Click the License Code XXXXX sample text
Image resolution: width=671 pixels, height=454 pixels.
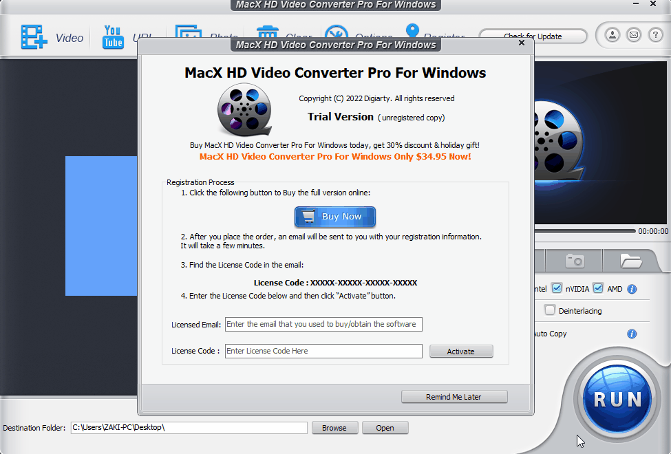pyautogui.click(x=335, y=283)
